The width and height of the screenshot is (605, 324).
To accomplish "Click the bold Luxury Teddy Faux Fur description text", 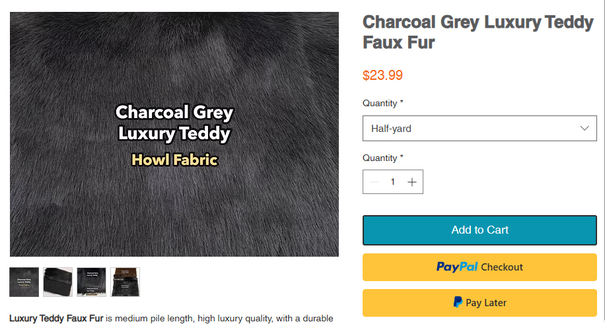I will click(56, 318).
